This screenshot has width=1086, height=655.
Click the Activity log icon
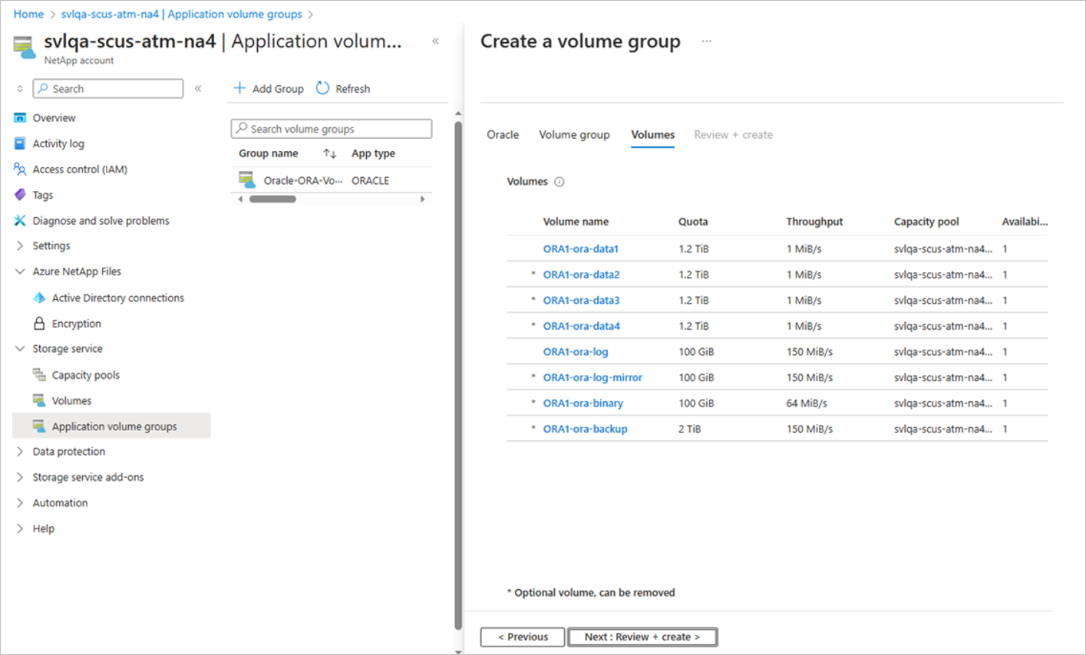(20, 143)
